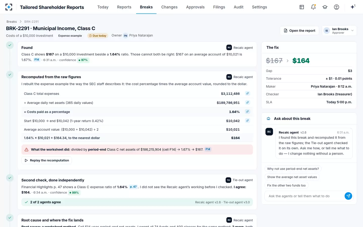Choose Fix the other two funds too
Viewport: 363px width, 227px height.
(286, 185)
